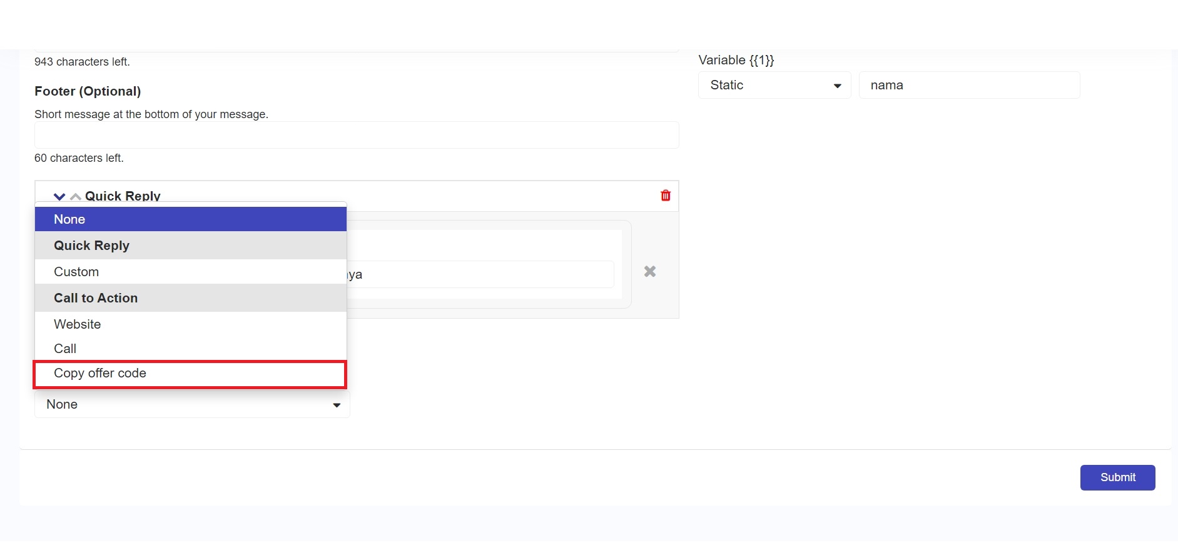The height and width of the screenshot is (553, 1178).
Task: Click the quick reply text field ending in ya
Action: click(x=479, y=274)
